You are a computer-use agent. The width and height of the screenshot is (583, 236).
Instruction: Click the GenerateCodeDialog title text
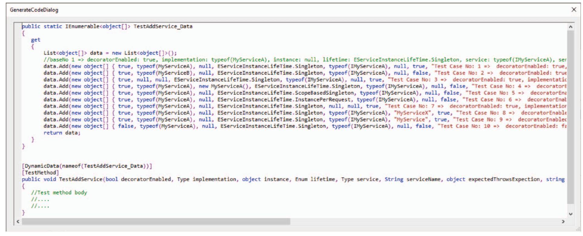pos(34,10)
